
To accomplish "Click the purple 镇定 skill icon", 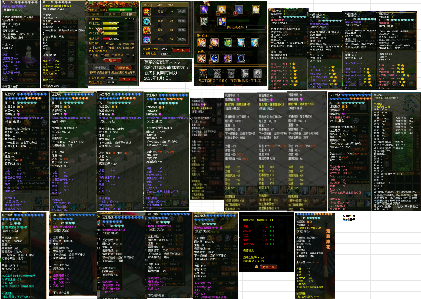I will (146, 40).
